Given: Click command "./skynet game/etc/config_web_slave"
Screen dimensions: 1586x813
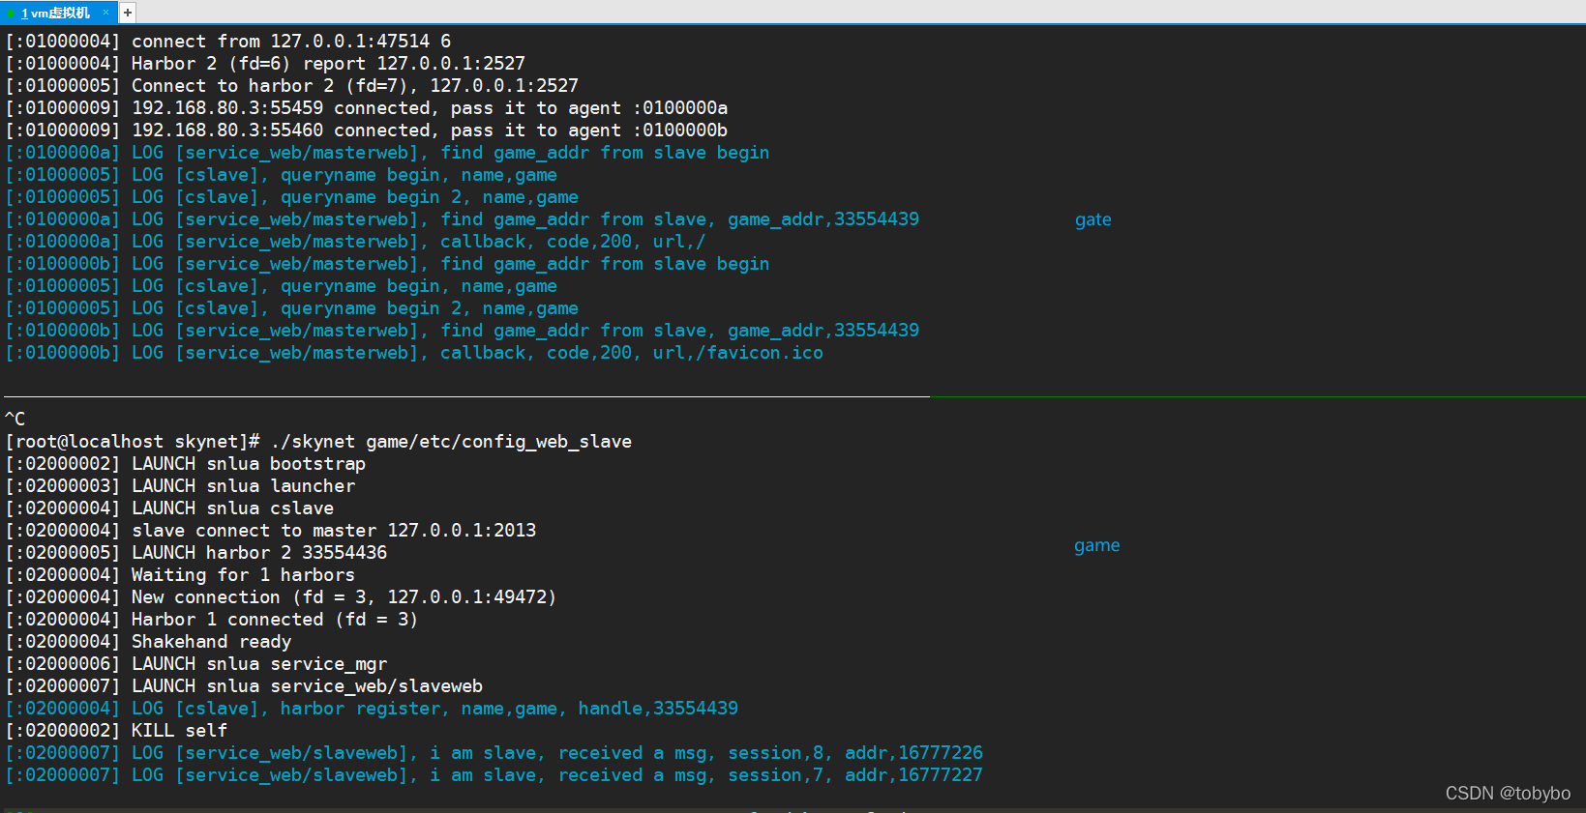Looking at the screenshot, I should [x=451, y=442].
